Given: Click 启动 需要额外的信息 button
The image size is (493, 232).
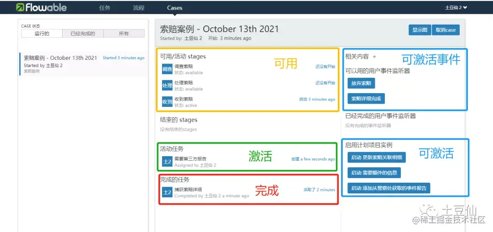Looking at the screenshot, I should coord(374,173).
